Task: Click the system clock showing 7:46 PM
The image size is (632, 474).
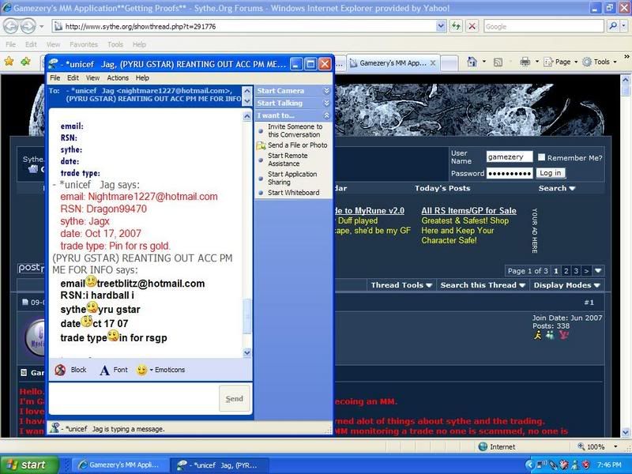Action: tap(609, 465)
